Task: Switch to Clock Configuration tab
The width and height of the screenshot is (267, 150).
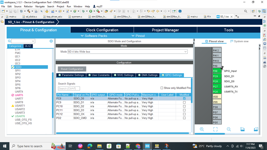Action: (102, 30)
